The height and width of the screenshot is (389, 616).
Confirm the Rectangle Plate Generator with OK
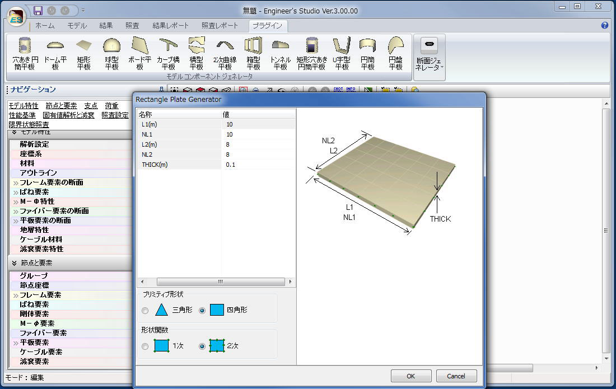pos(411,376)
